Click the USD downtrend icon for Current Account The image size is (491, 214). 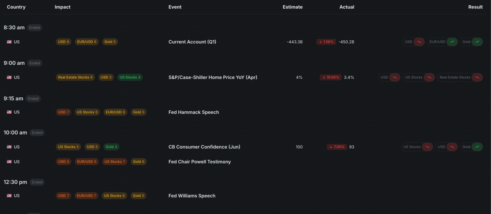pos(419,42)
